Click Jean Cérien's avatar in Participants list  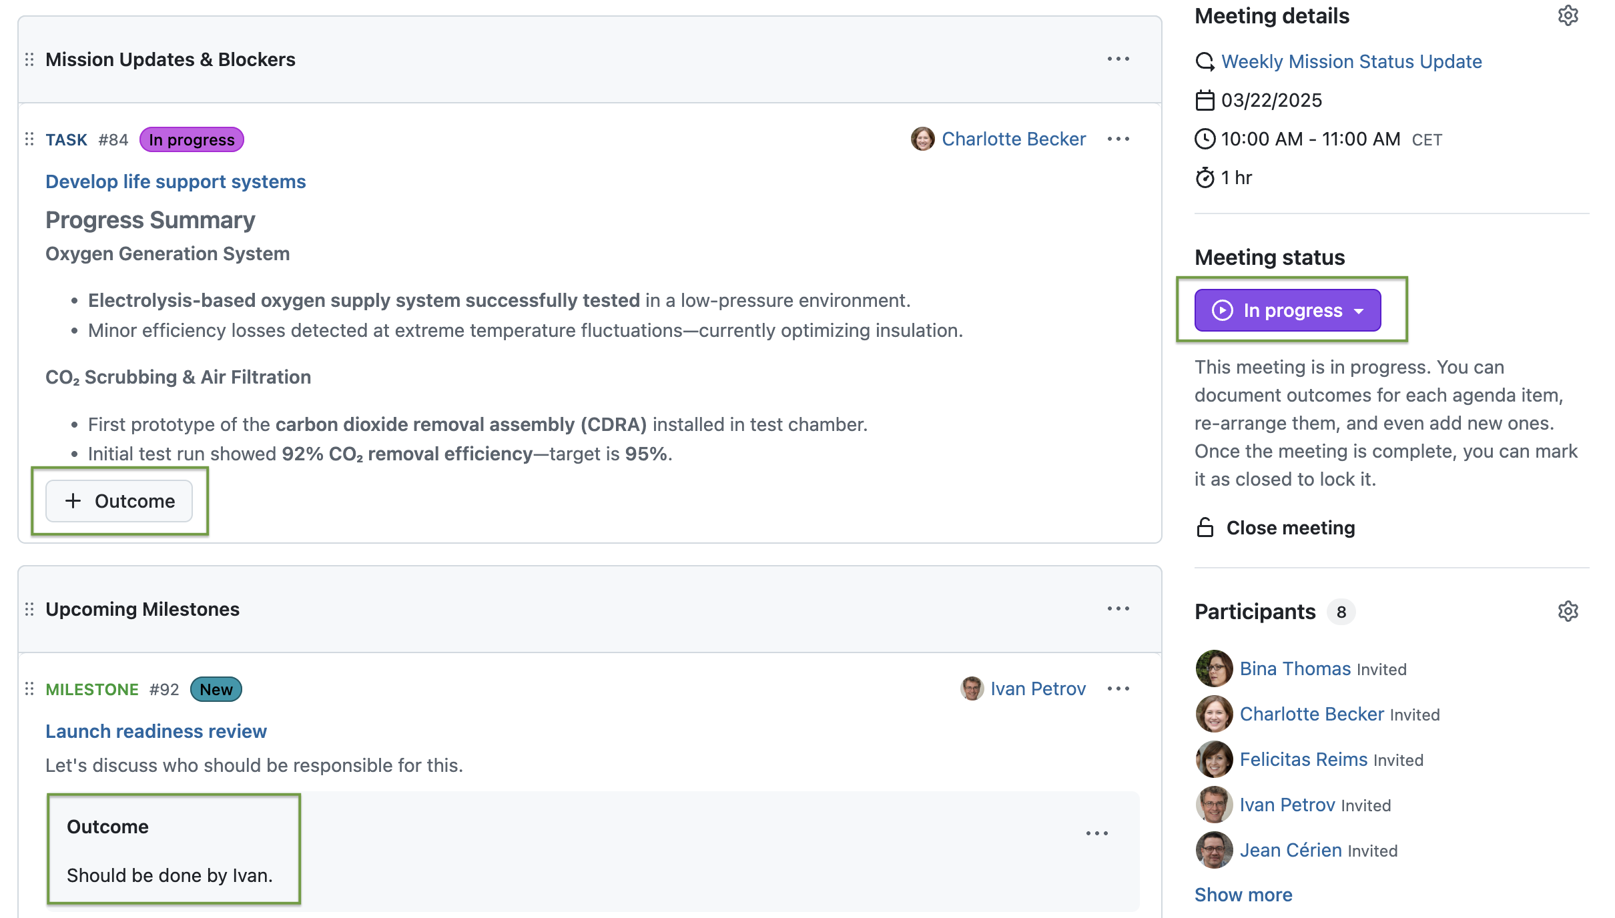pyautogui.click(x=1213, y=850)
